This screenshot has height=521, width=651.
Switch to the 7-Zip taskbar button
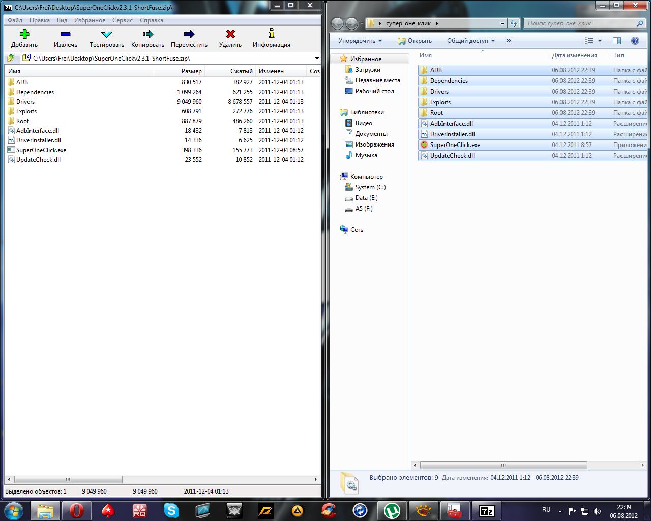coord(487,510)
